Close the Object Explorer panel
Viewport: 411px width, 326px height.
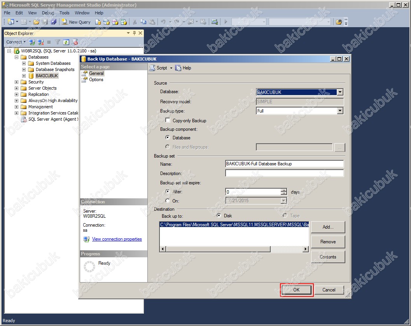(x=140, y=33)
